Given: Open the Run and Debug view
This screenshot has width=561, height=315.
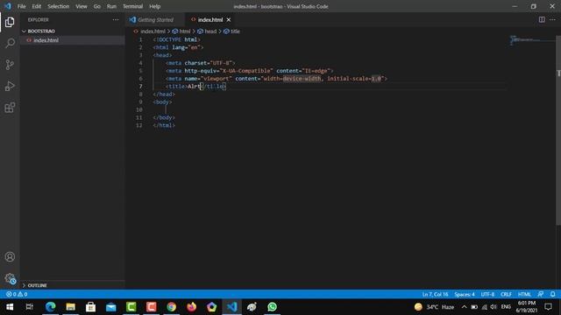Looking at the screenshot, I should coord(10,86).
